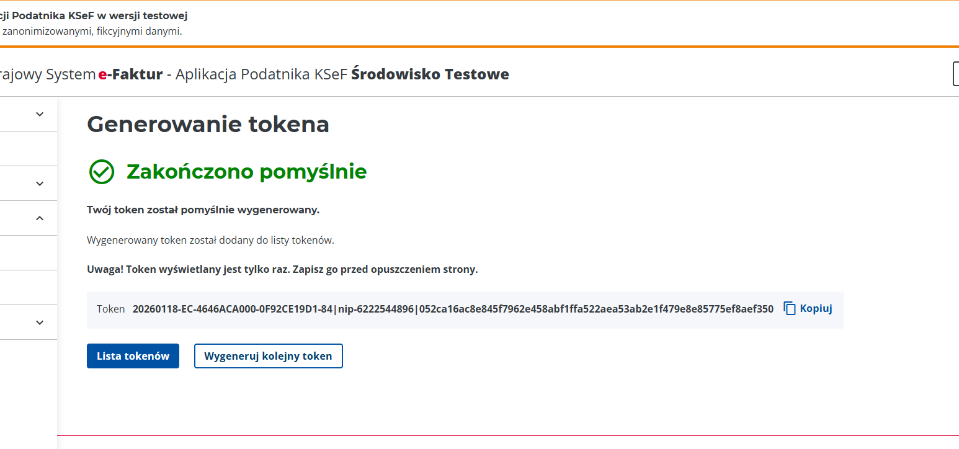Click Wygeneruj kolejny token button
This screenshot has height=449, width=959.
tap(268, 356)
